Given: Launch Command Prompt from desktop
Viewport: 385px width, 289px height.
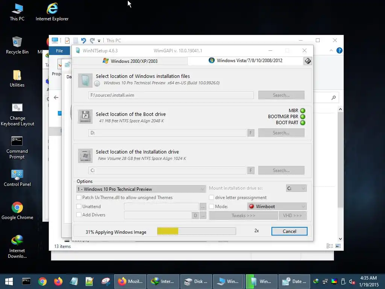Looking at the screenshot, I should pos(17,148).
